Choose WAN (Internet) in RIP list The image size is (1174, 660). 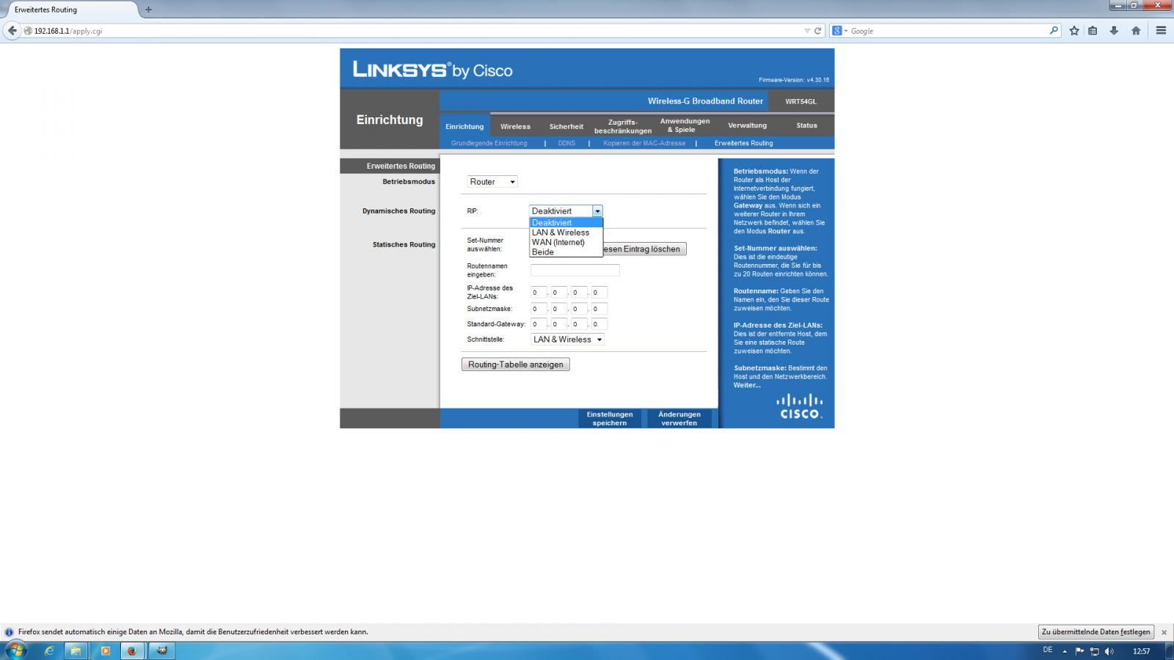566,242
